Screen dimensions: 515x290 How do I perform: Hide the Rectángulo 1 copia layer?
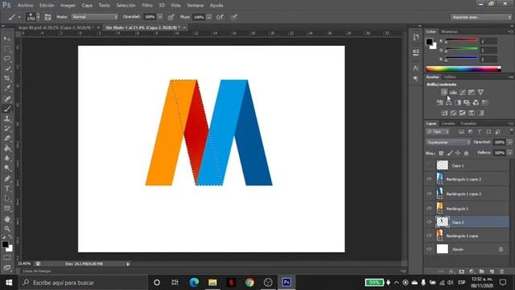pyautogui.click(x=429, y=235)
